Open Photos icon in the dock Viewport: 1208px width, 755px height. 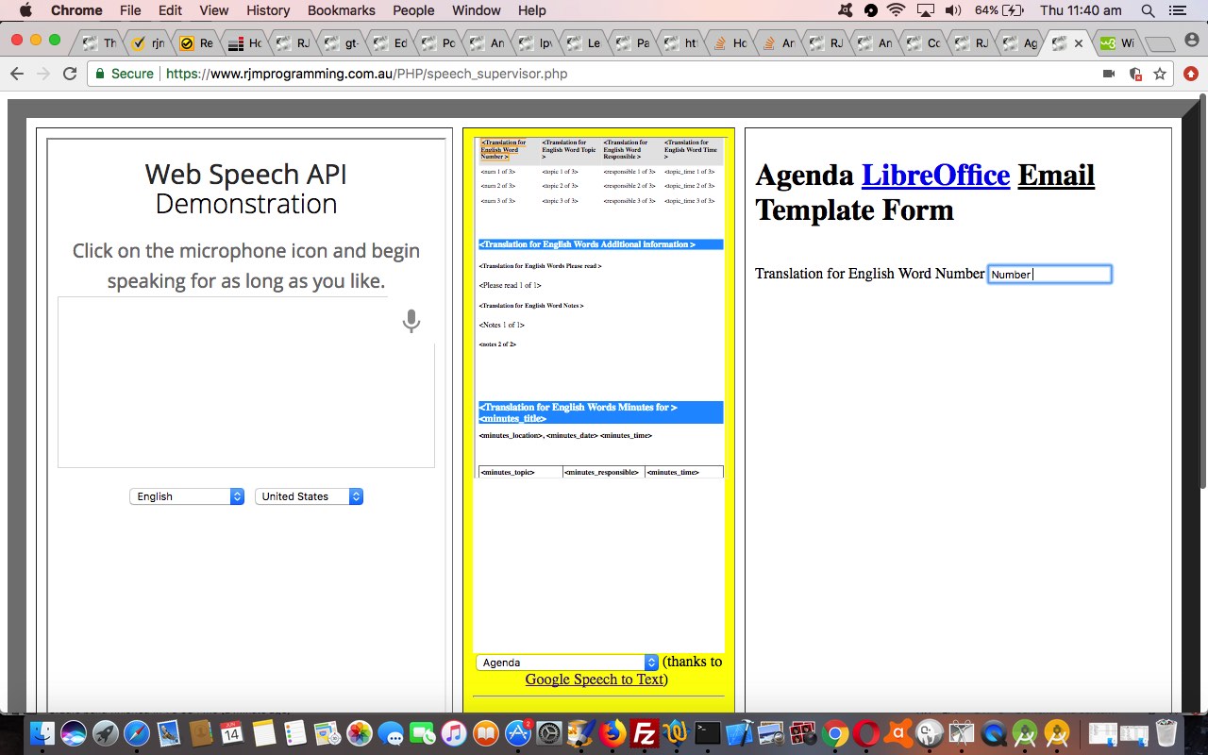359,733
